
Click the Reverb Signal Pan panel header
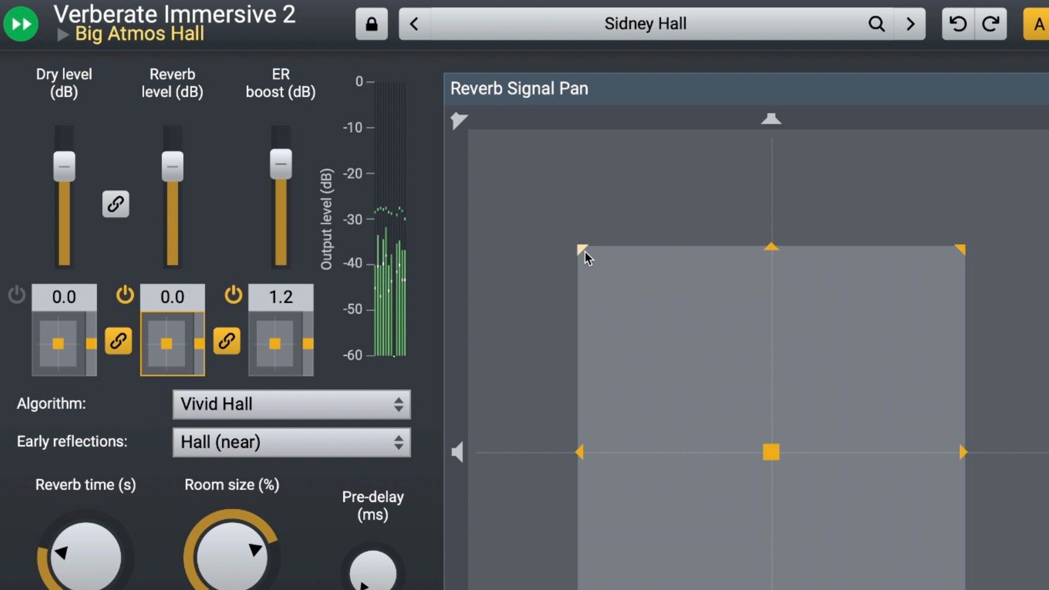pyautogui.click(x=746, y=88)
